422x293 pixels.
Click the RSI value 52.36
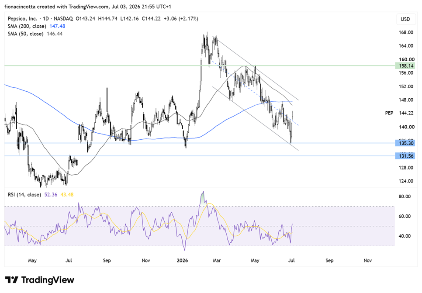click(51, 194)
